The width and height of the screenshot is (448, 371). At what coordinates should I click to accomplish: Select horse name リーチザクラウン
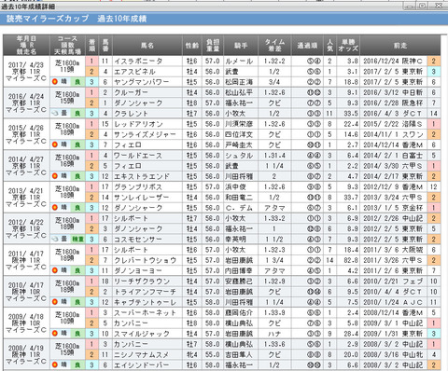tap(142, 282)
